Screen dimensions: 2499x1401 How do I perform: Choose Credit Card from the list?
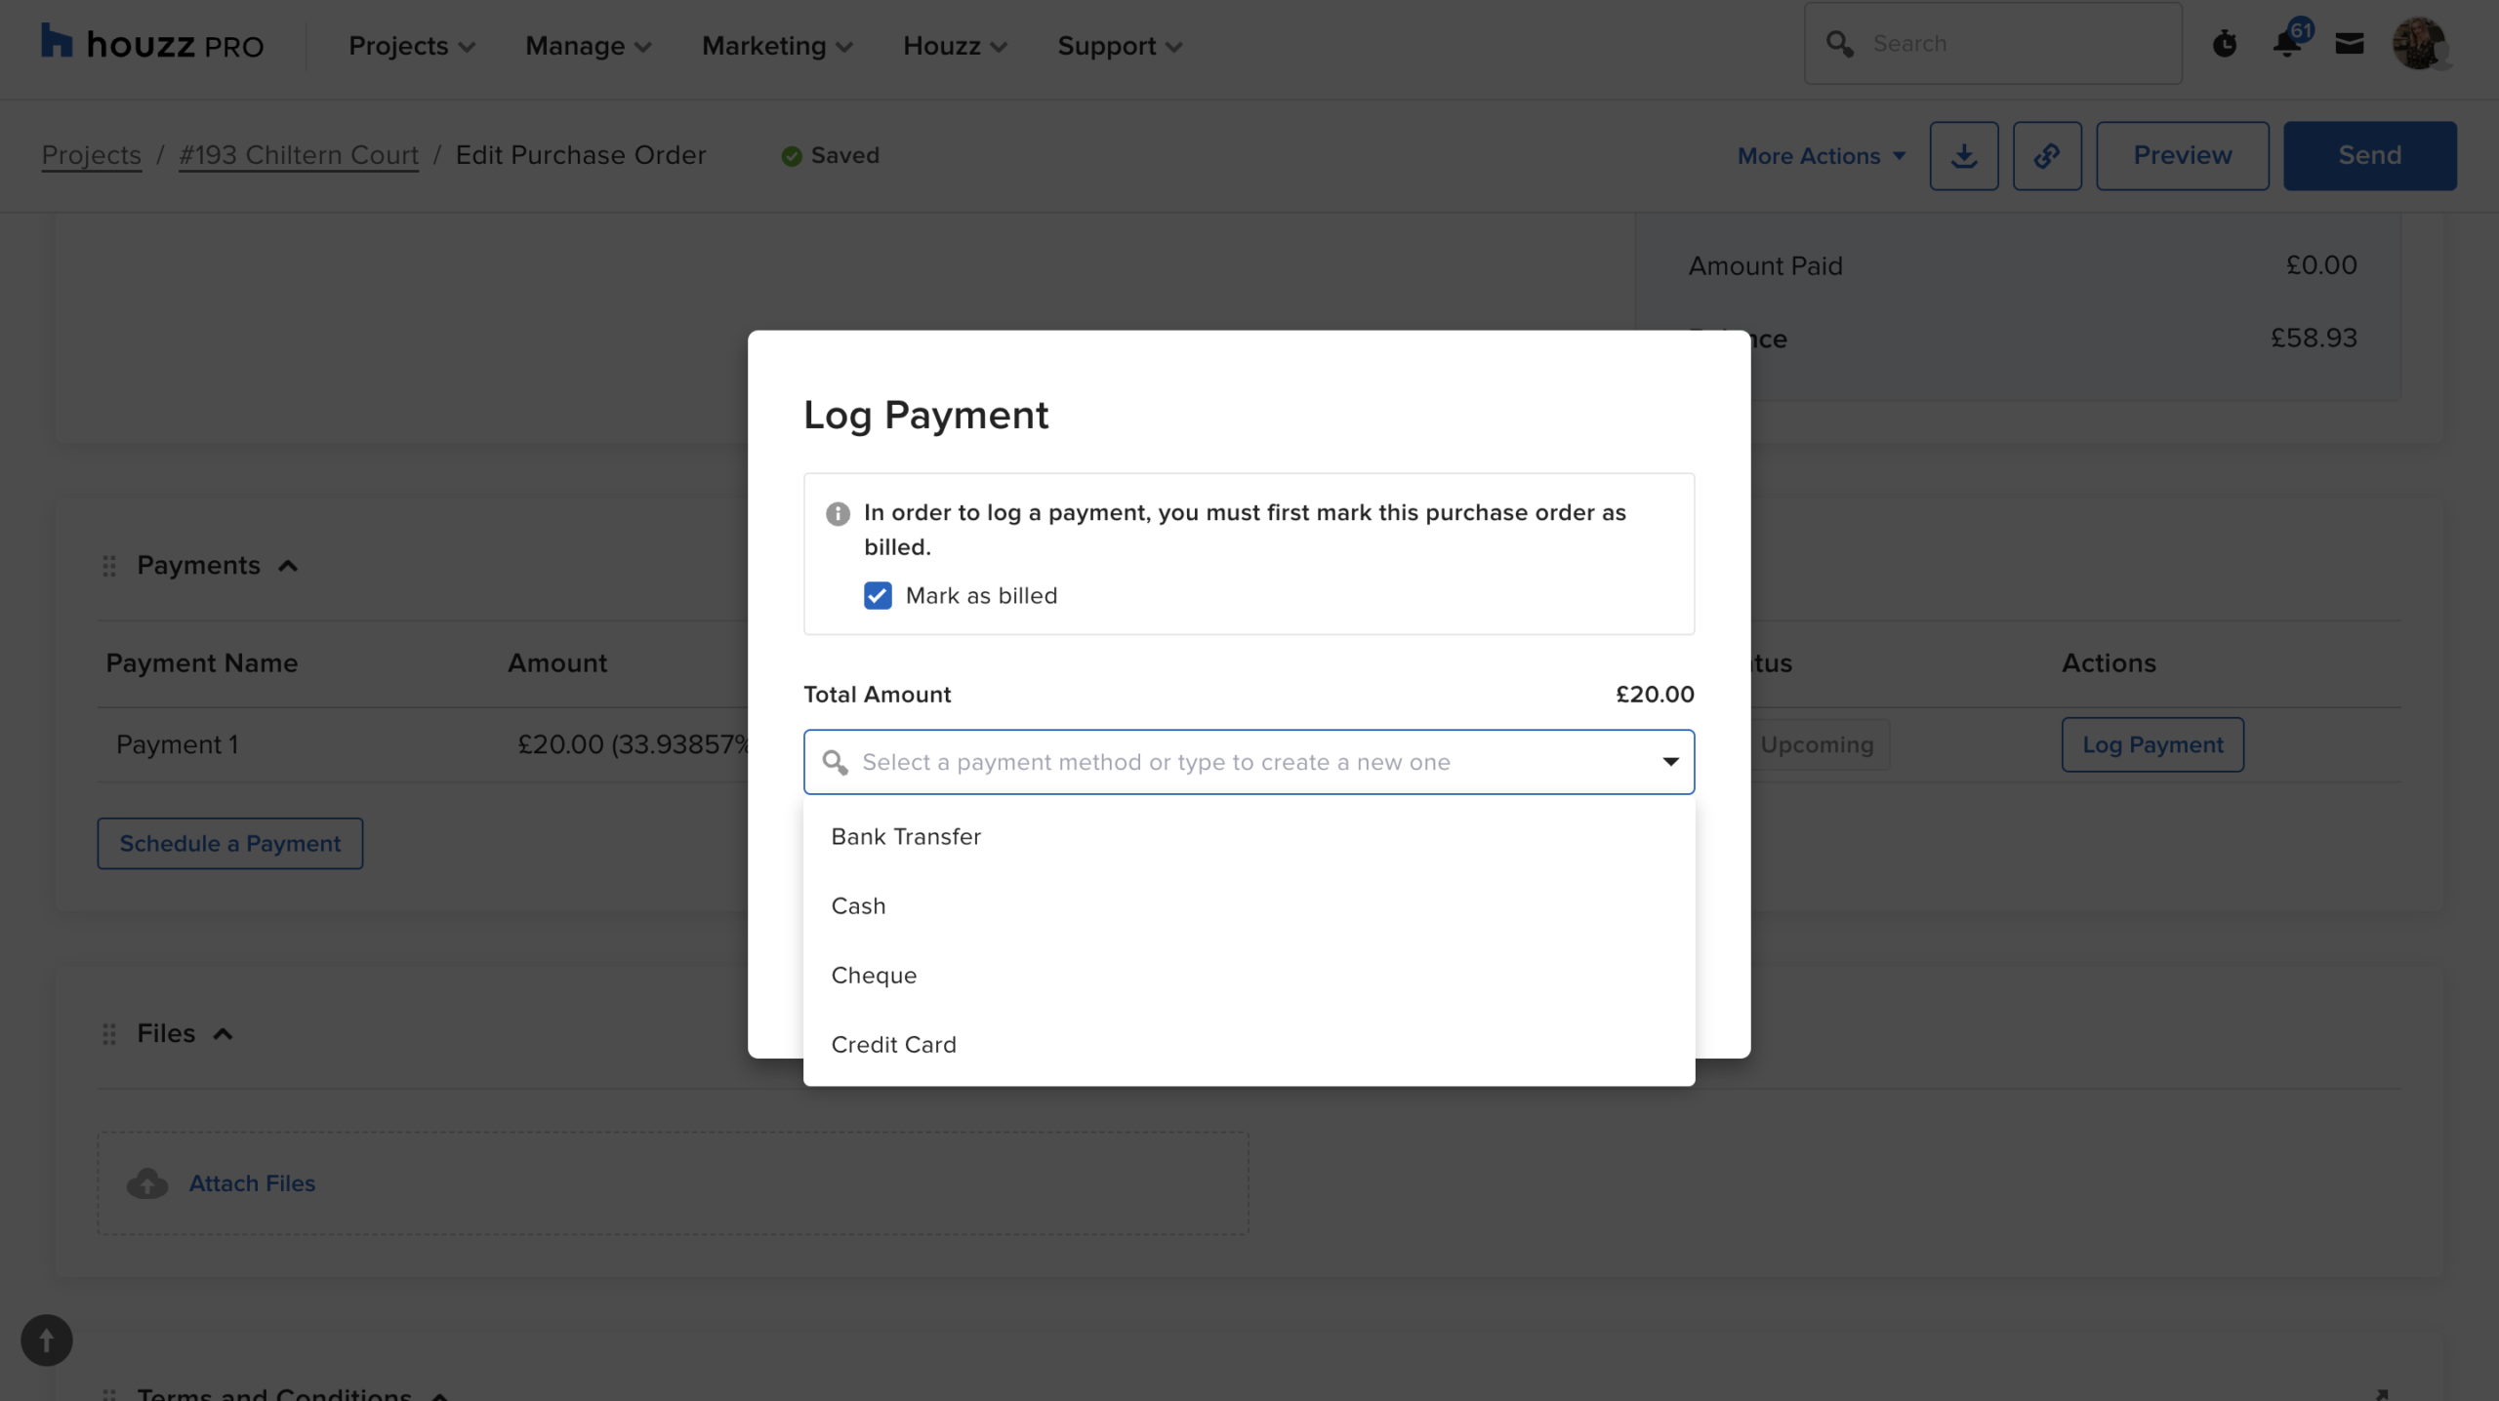tap(893, 1045)
